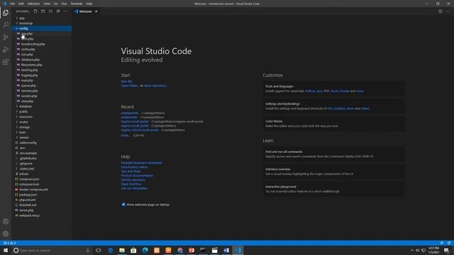Open the Windows Start menu
Viewport: 454px width, 255px height.
coord(6,250)
